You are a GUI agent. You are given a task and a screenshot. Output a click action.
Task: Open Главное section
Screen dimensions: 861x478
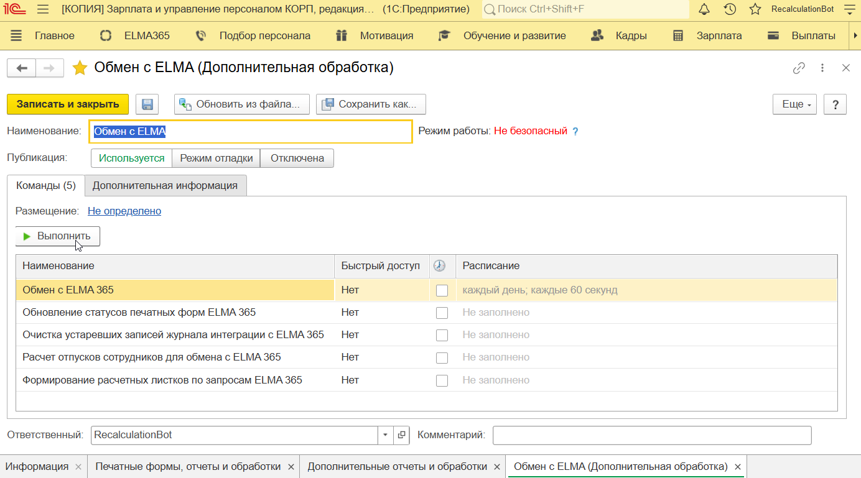54,35
